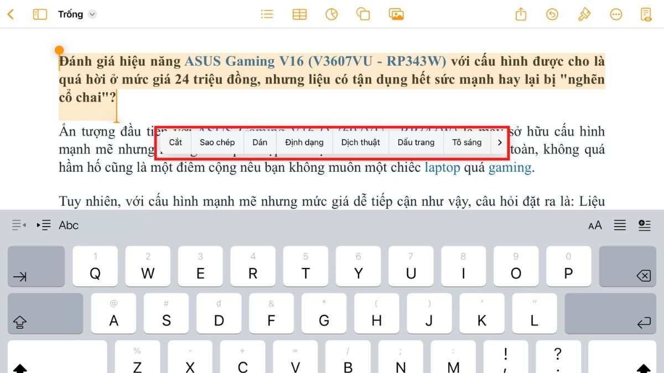Tap the Q key
Image resolution: width=664 pixels, height=373 pixels.
pyautogui.click(x=95, y=266)
